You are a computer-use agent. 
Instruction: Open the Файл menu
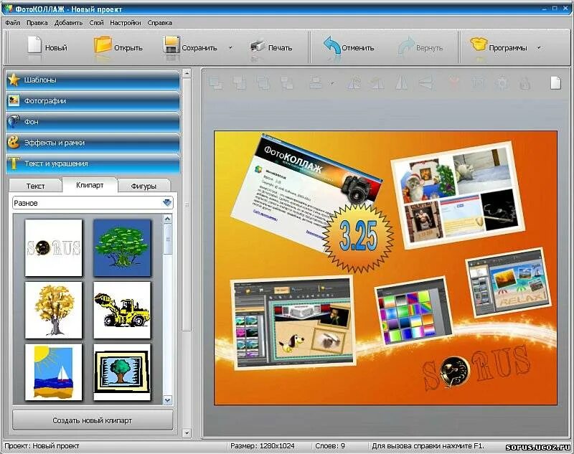13,23
